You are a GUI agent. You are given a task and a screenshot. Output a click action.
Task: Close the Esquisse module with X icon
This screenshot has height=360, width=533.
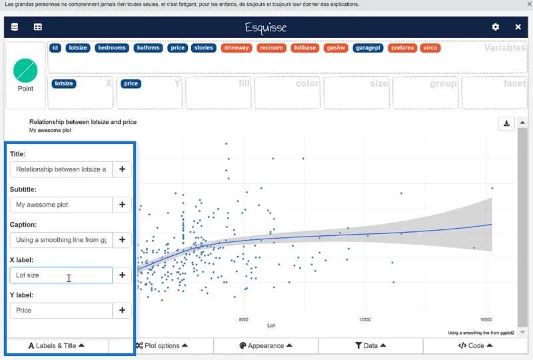(x=518, y=27)
